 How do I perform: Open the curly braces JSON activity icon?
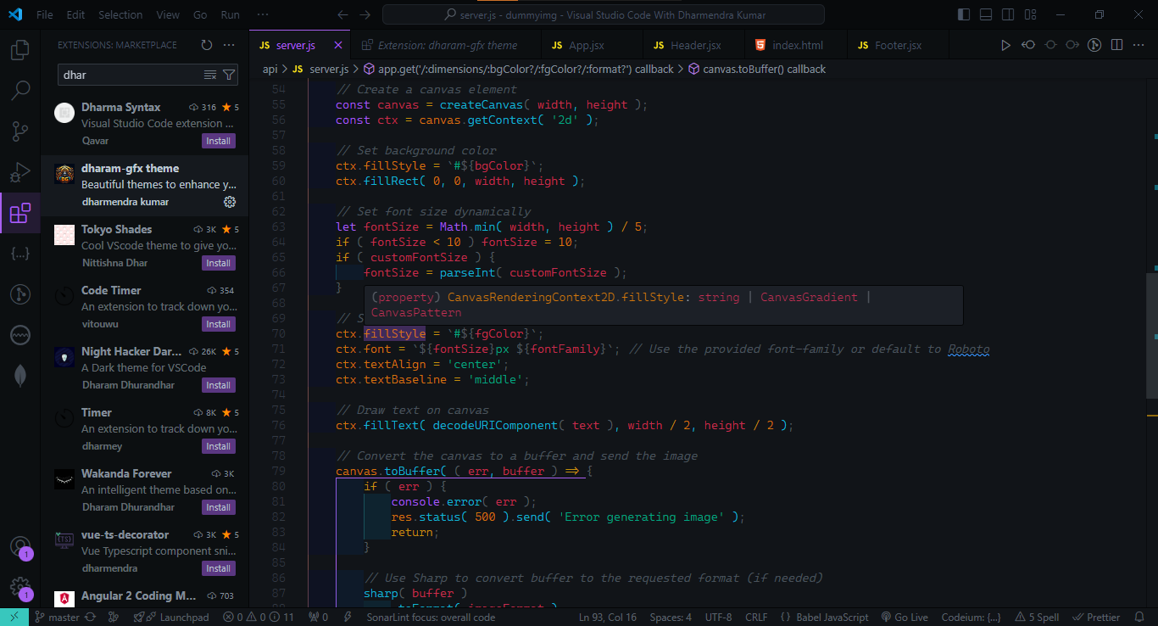pos(20,254)
